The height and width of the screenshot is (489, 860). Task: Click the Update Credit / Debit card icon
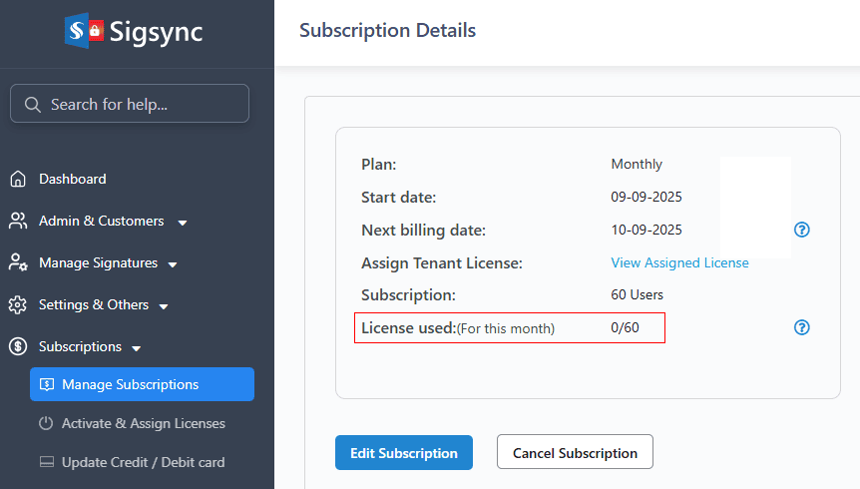(46, 463)
